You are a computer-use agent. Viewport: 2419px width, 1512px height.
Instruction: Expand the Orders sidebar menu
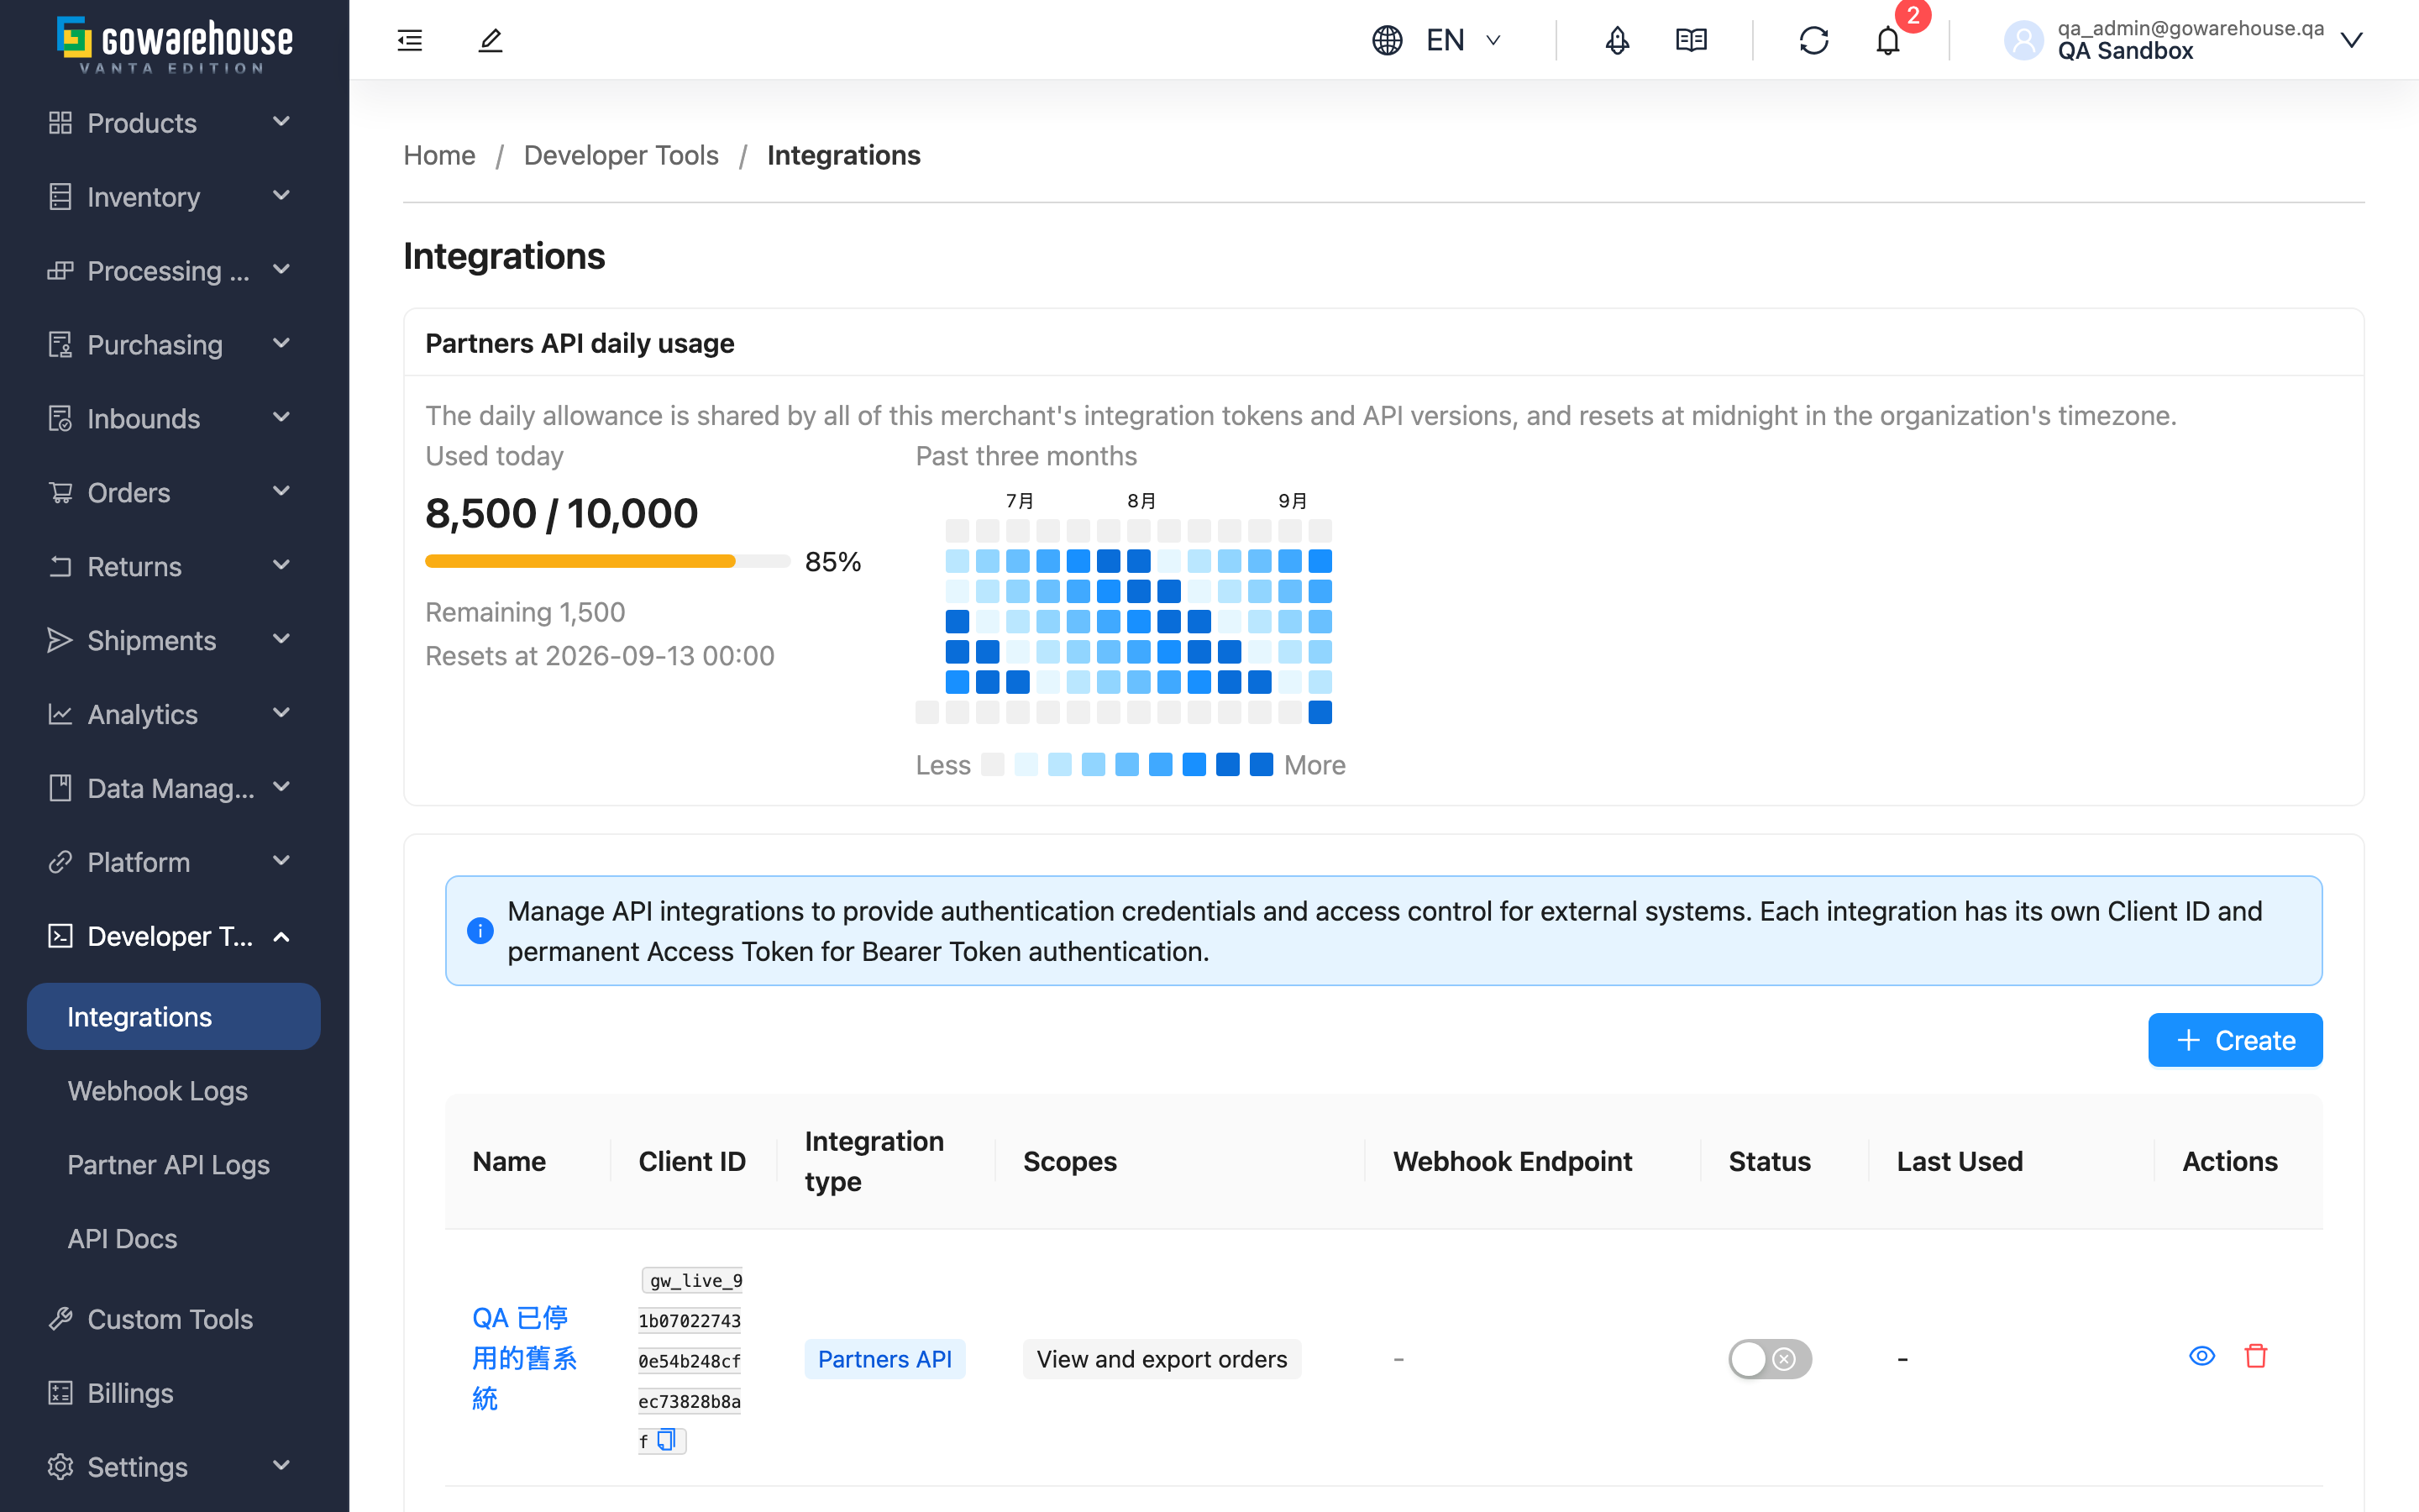click(x=174, y=492)
